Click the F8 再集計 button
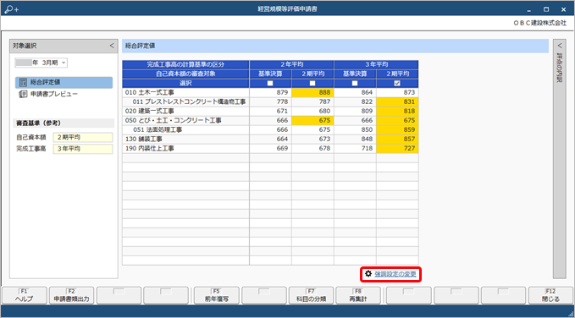Viewport: 575px width, 318px height. click(x=358, y=295)
